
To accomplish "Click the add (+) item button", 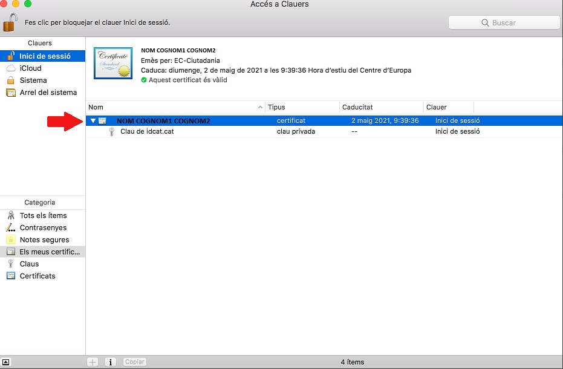I will click(93, 362).
